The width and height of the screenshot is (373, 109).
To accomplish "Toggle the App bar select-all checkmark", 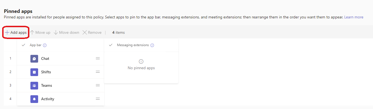I will tap(23, 45).
